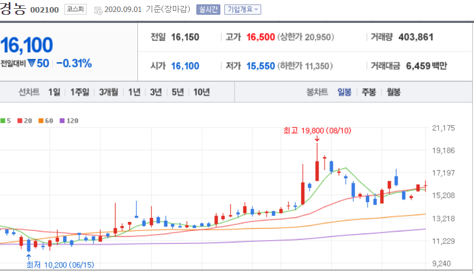Click the 21,175 axis label

(x=443, y=128)
